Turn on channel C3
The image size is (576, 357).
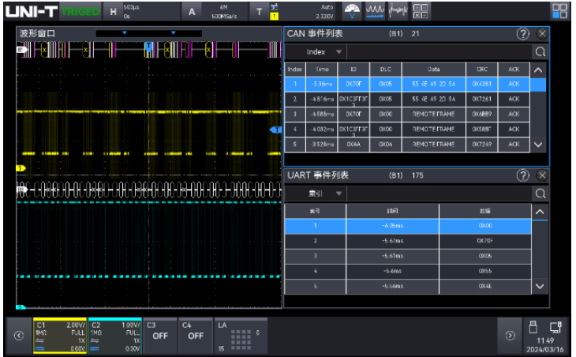pos(160,335)
